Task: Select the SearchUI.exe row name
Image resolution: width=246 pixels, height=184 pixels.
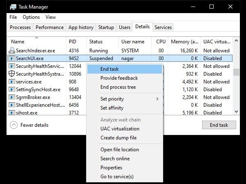Action: pos(30,58)
